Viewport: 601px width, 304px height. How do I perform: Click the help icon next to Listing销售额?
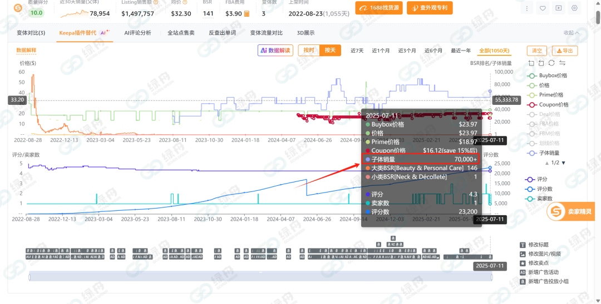(x=156, y=2)
